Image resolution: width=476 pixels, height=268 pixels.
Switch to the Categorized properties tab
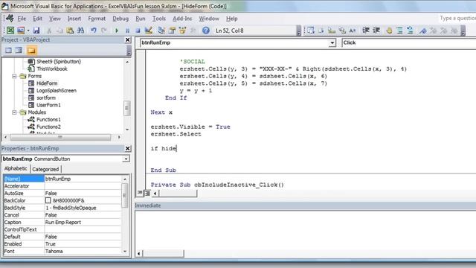pos(45,169)
